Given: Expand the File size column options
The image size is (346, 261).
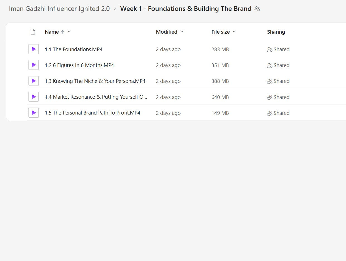Looking at the screenshot, I should pyautogui.click(x=234, y=32).
